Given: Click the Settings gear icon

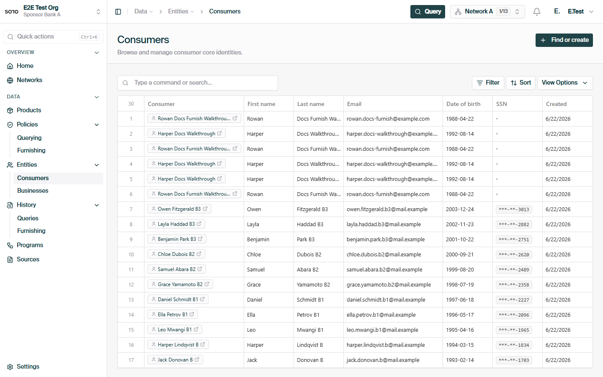Looking at the screenshot, I should 10,367.
